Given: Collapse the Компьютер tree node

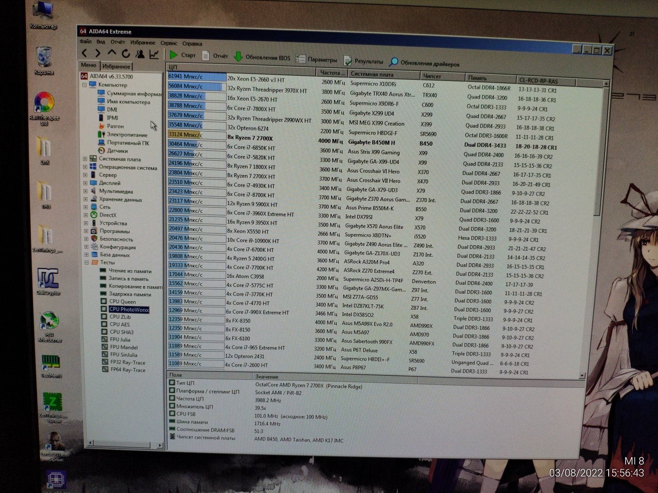Looking at the screenshot, I should point(85,85).
